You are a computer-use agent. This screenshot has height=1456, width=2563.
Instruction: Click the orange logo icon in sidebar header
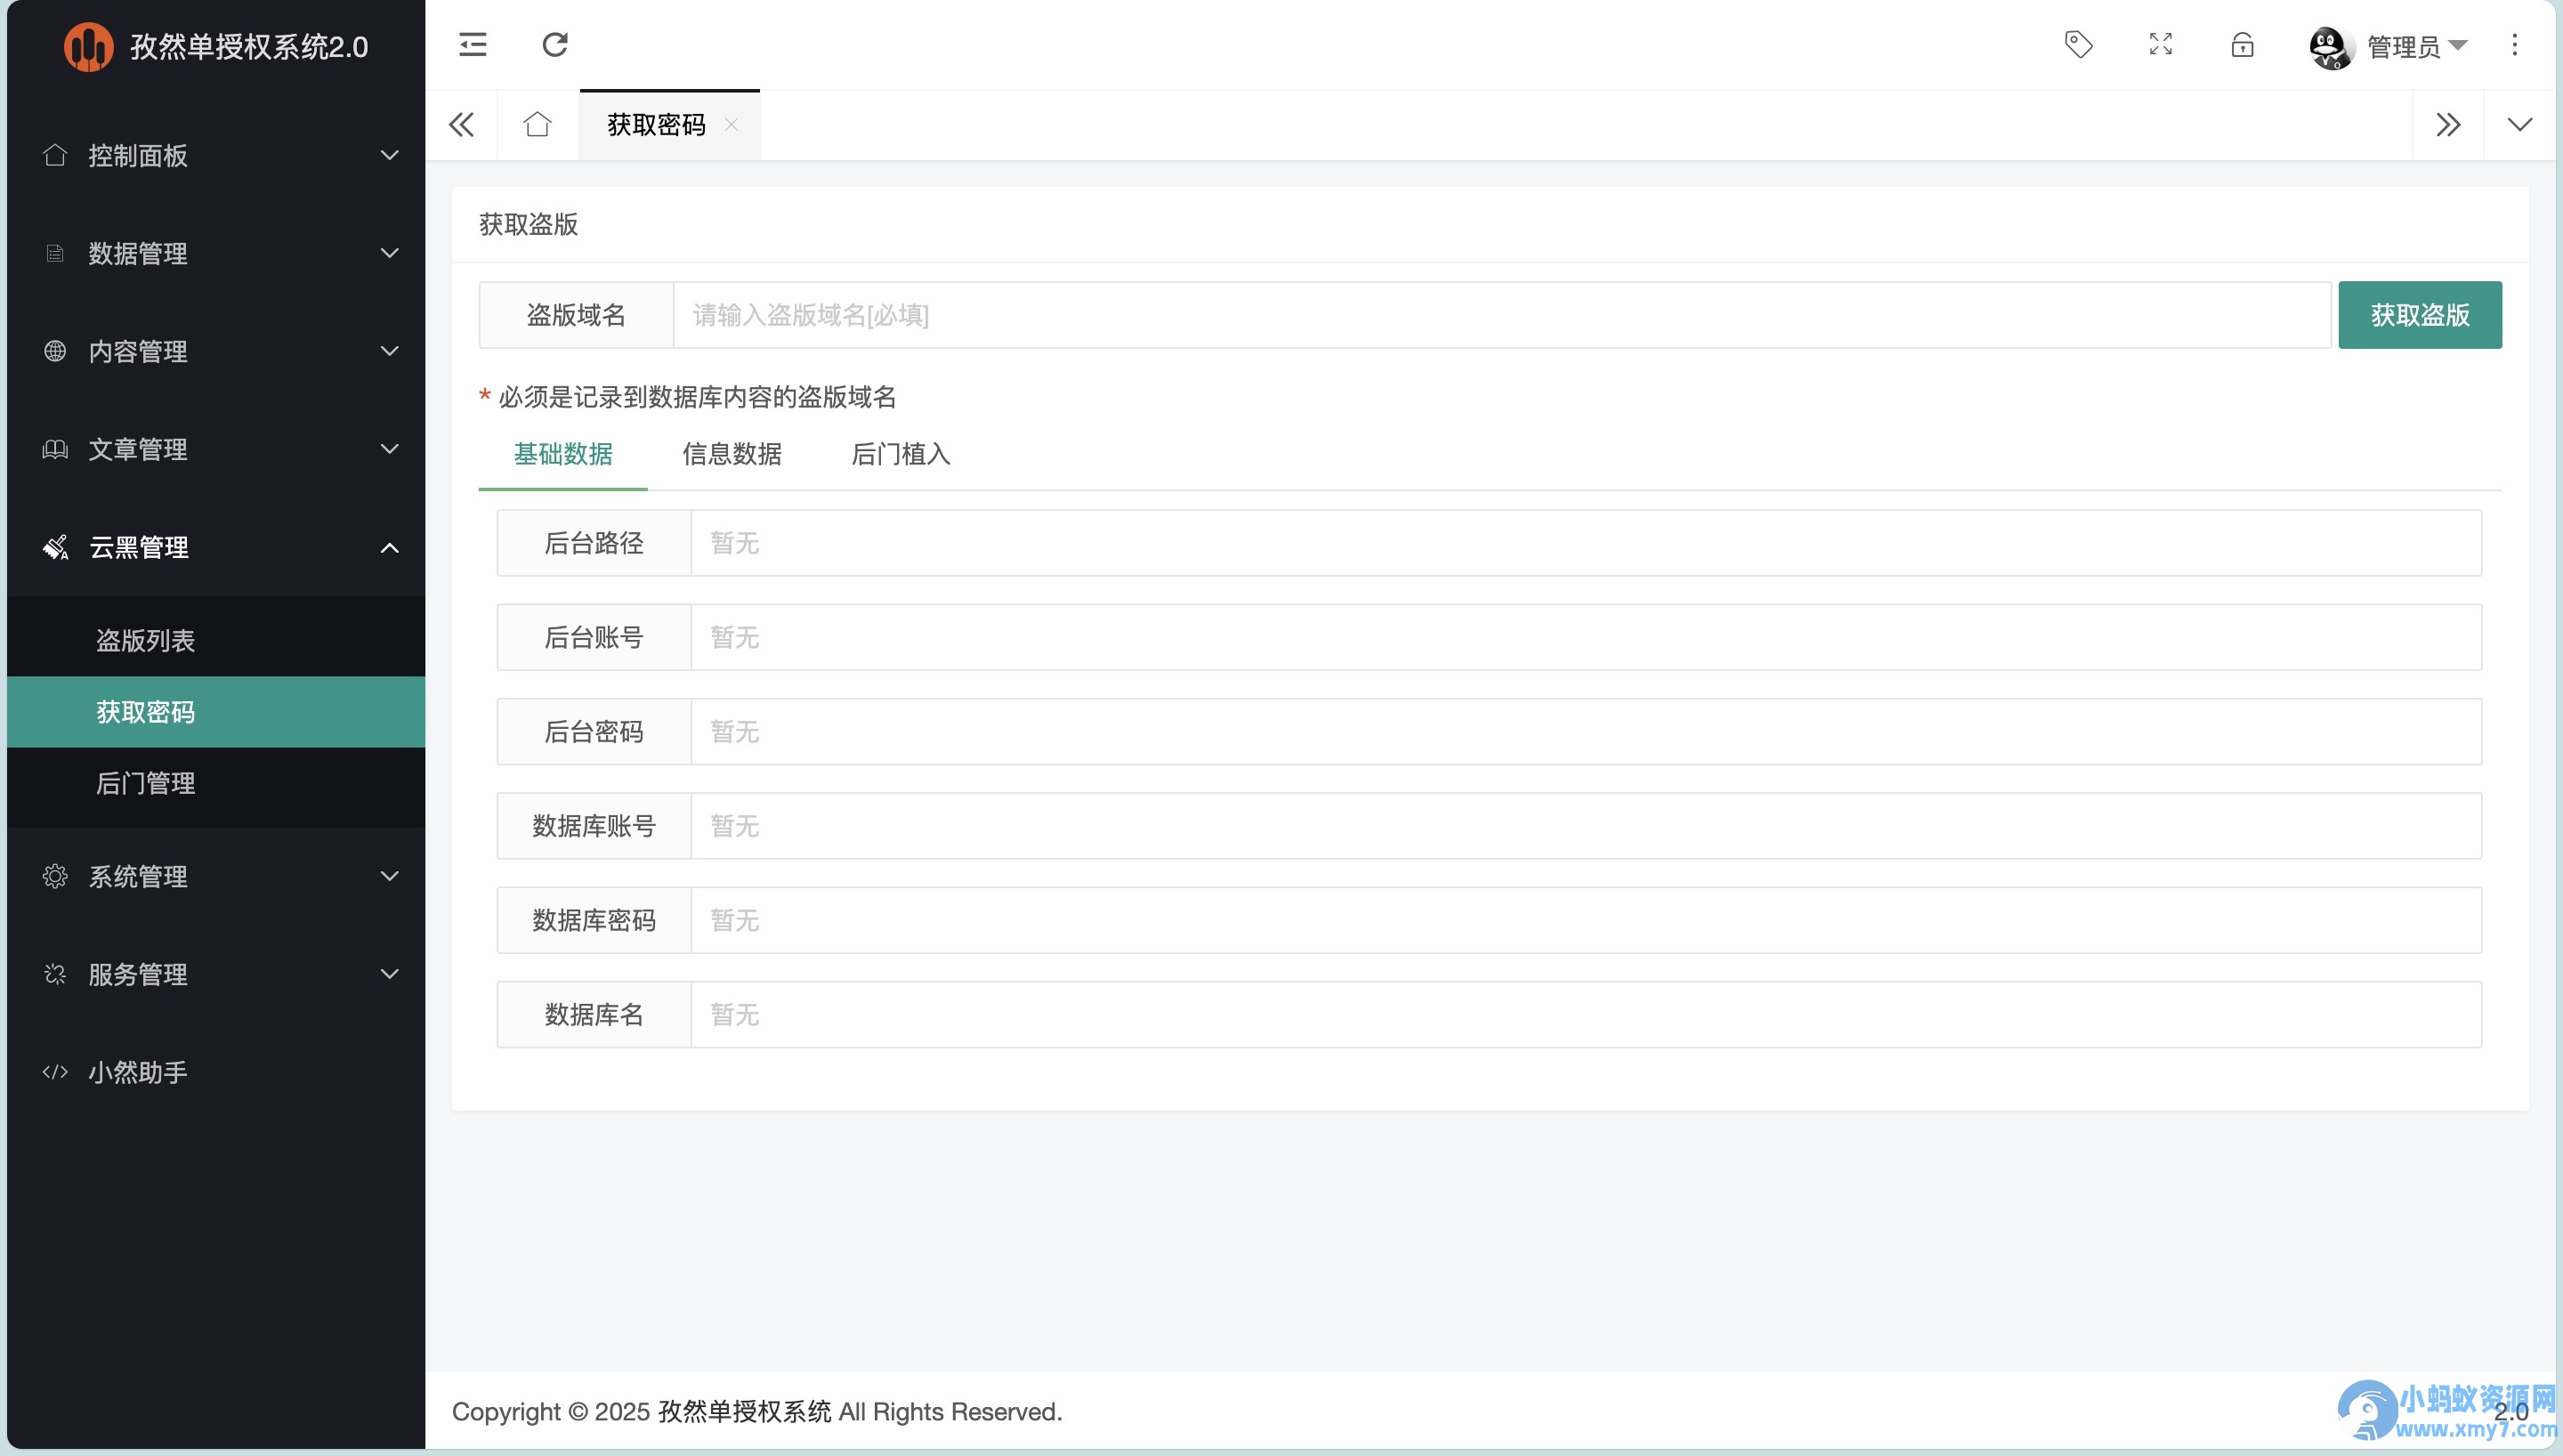(88, 46)
